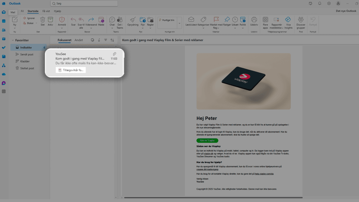Viewport: 359px width, 202px height.
Task: Click the Anmeld shield icon
Action: [x=62, y=20]
